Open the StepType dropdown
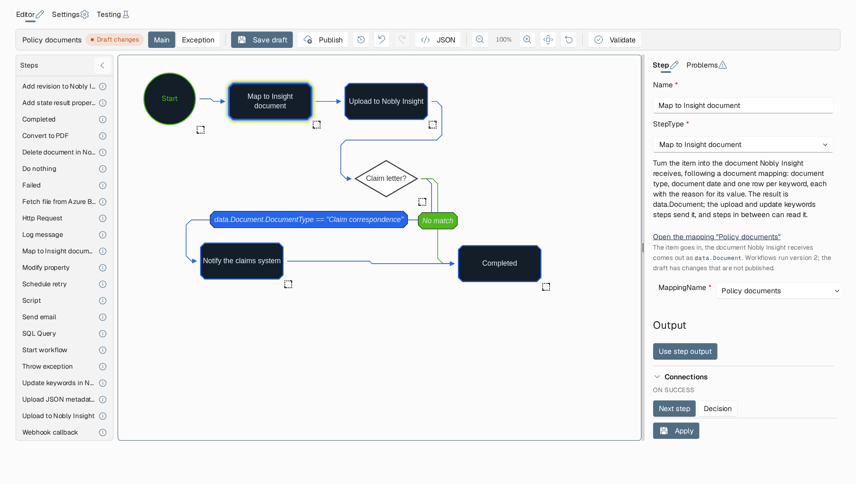Screen dimensions: 856x484 (743, 145)
